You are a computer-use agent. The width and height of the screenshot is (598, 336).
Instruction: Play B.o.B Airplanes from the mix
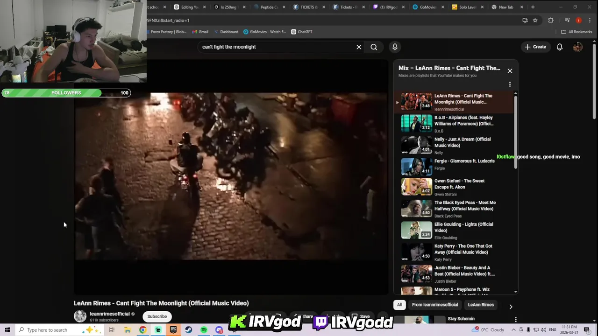[453, 124]
